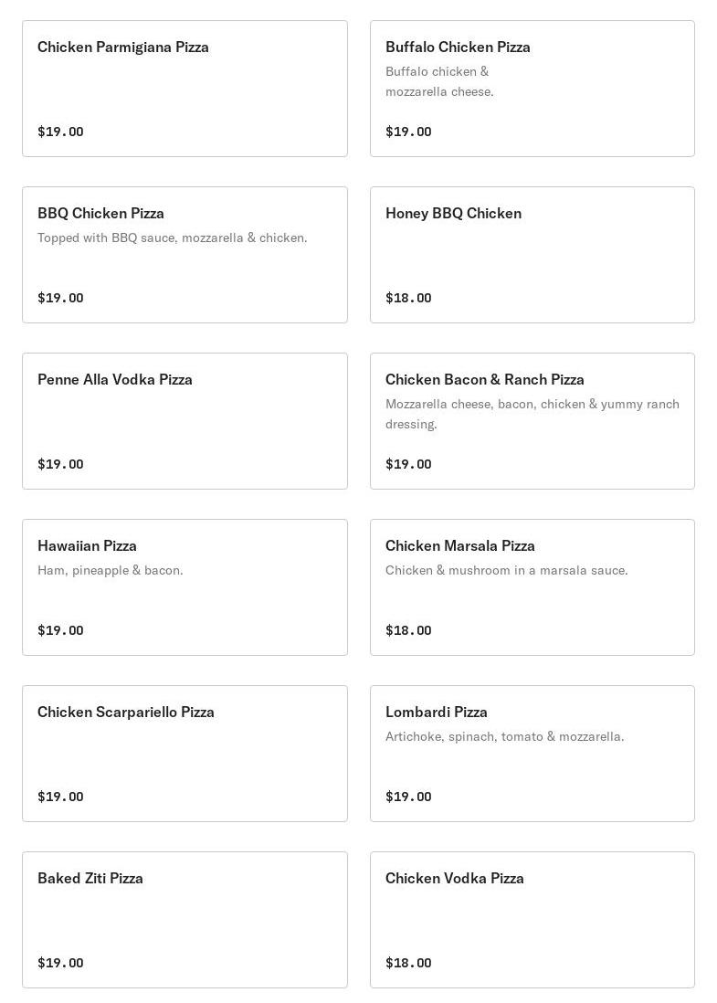The width and height of the screenshot is (717, 1003).
Task: Click the Lombardi Pizza artichoke spinach description
Action: click(x=504, y=736)
